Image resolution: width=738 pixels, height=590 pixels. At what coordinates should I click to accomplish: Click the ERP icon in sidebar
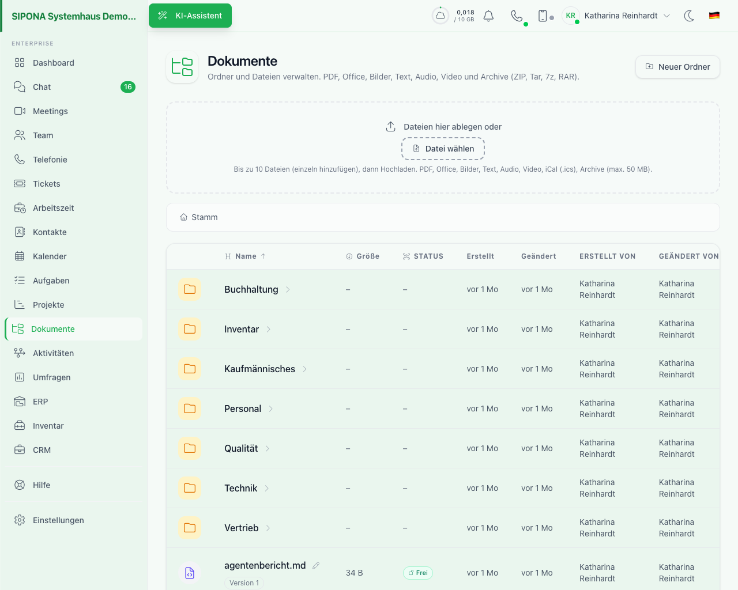coord(20,402)
